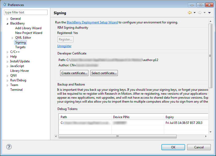Viewport: 216px width, 156px height.
Task: Open the Targets preferences page
Action: pyautogui.click(x=20, y=47)
